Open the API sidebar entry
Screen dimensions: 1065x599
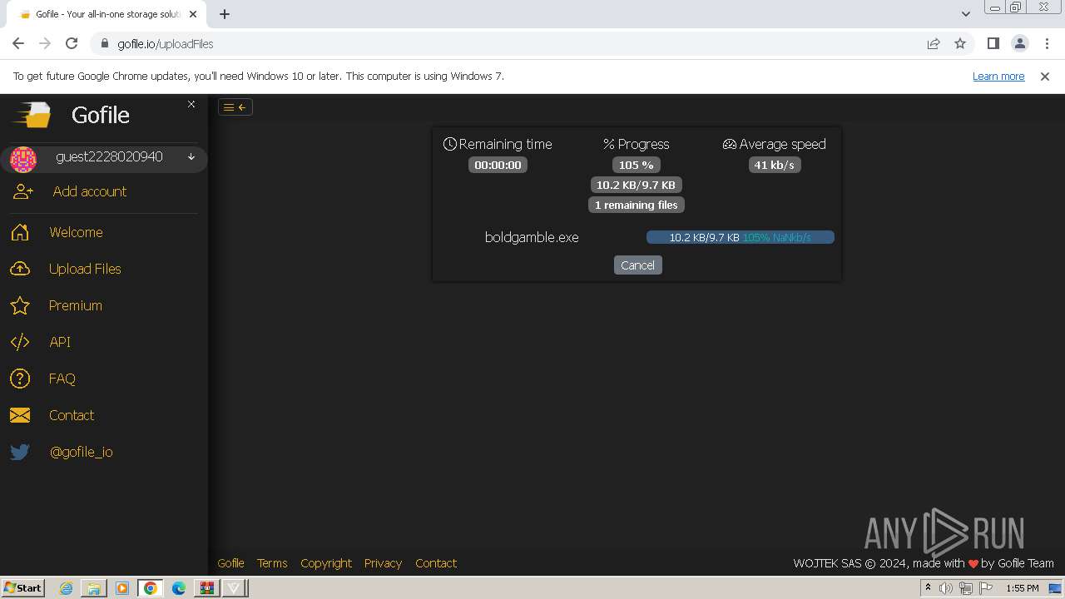click(60, 342)
